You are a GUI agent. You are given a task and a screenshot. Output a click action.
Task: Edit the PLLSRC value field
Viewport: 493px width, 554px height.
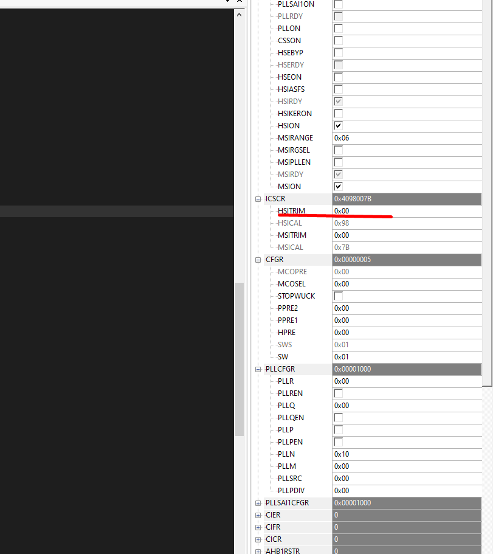(x=407, y=479)
